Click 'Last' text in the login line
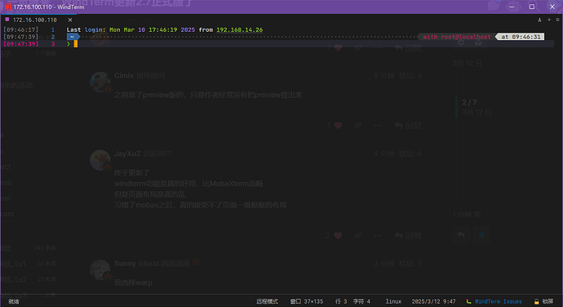The width and height of the screenshot is (563, 307). pyautogui.click(x=73, y=30)
